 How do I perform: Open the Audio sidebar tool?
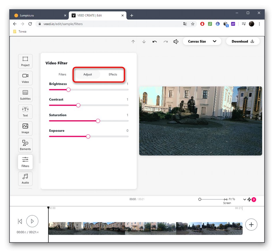coord(25,179)
